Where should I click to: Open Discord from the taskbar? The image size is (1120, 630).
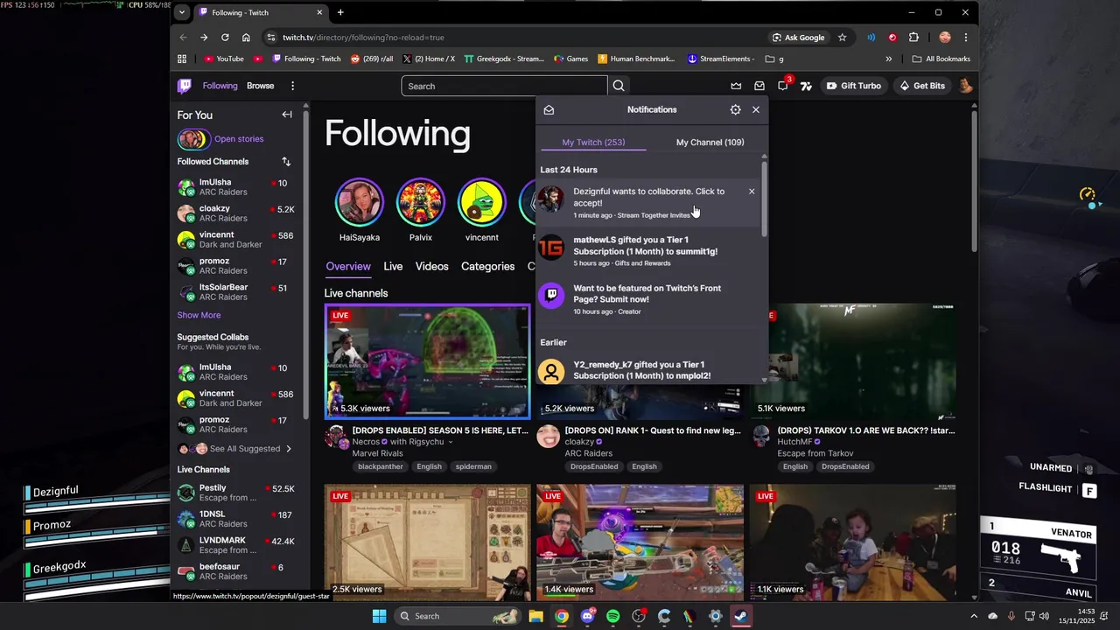click(587, 616)
